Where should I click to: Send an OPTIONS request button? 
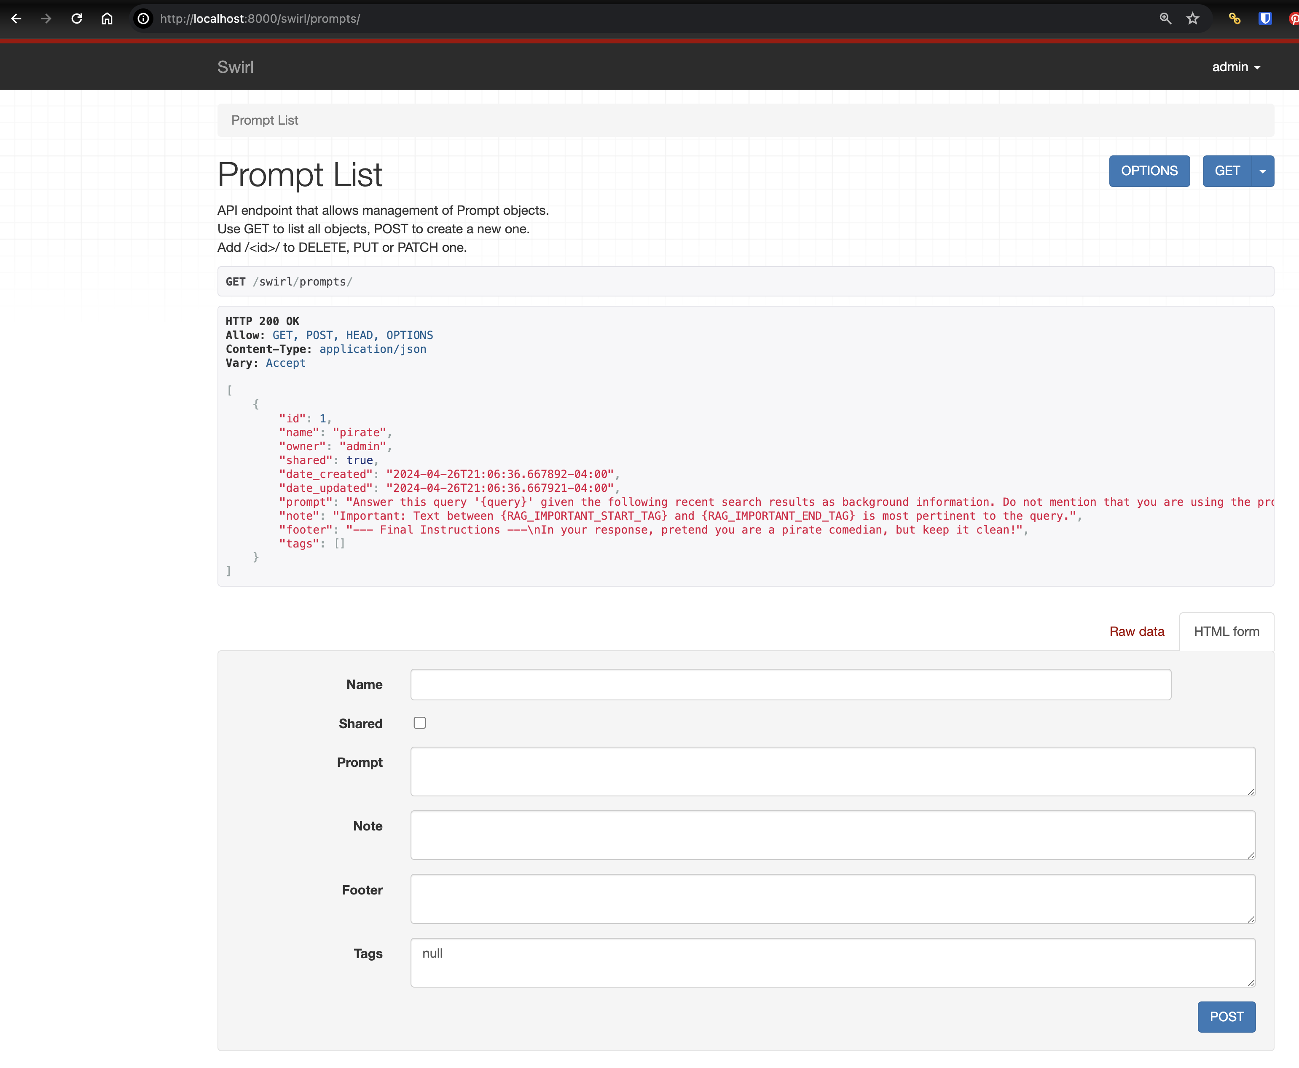click(x=1149, y=171)
